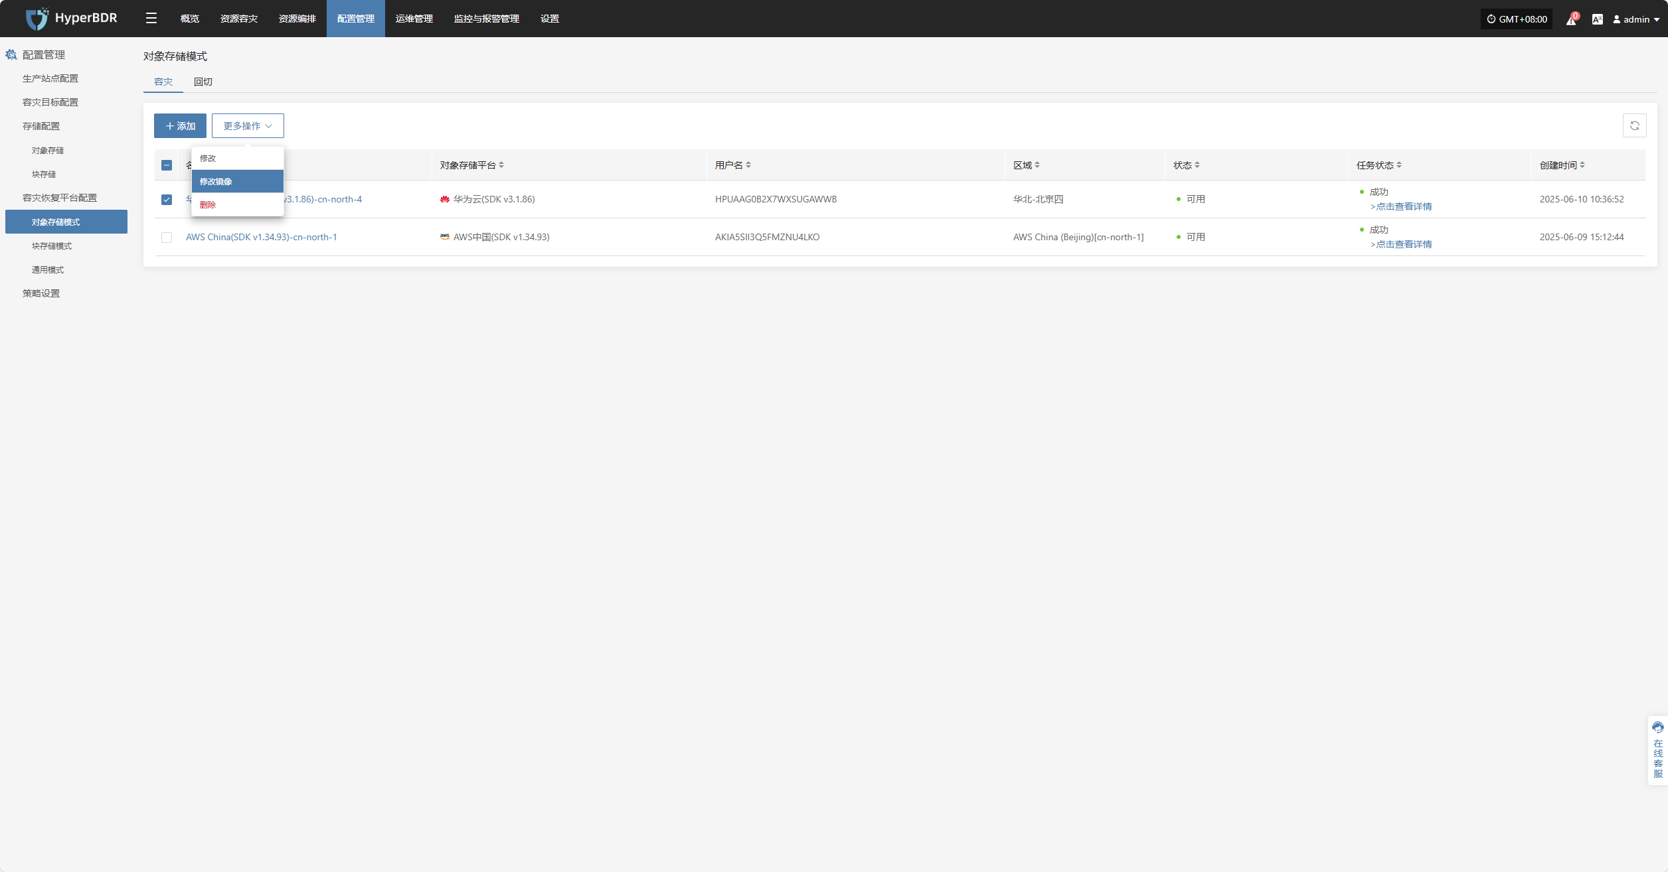Select 对象存储模式 in the sidebar

66,222
